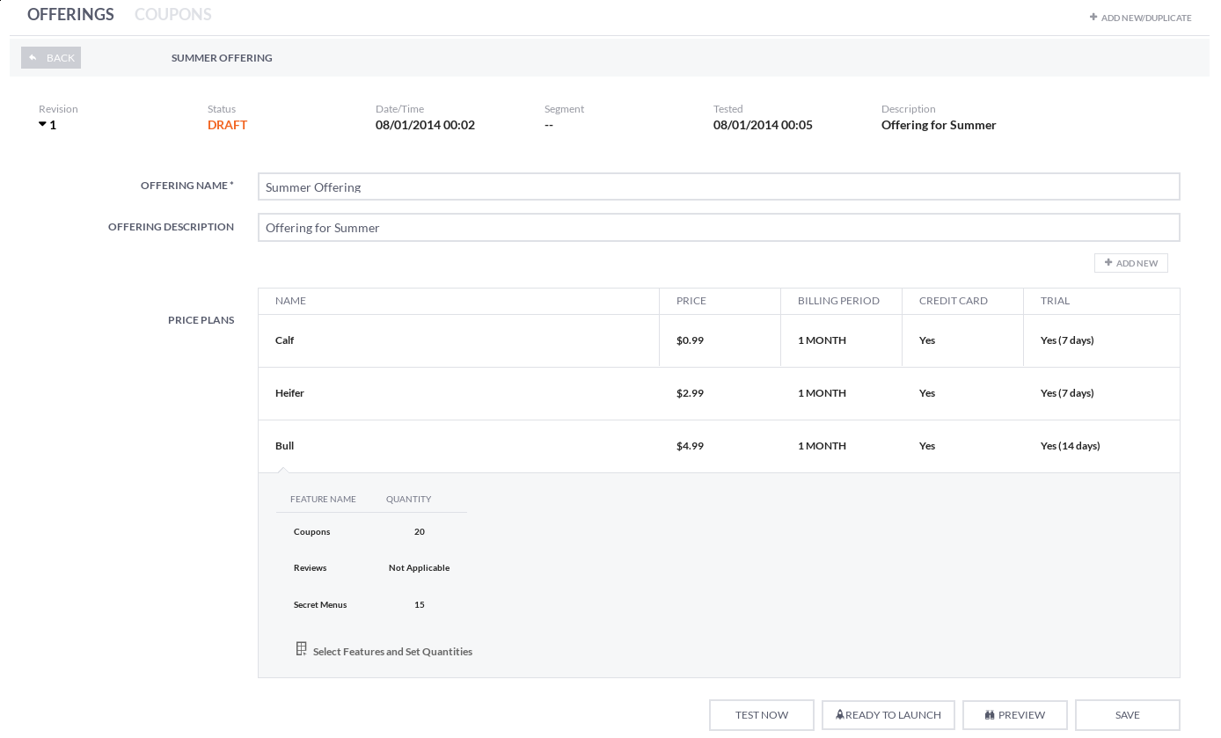
Task: Save the offering with Save button
Action: click(x=1127, y=715)
